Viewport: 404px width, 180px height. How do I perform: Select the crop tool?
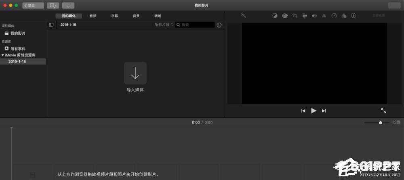pos(295,16)
